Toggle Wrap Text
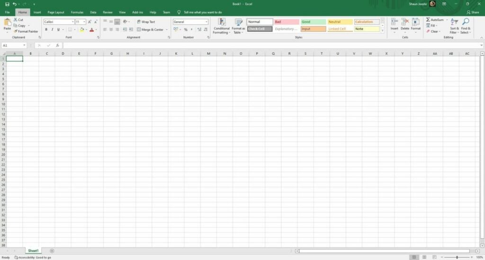This screenshot has width=485, height=260. [x=146, y=22]
